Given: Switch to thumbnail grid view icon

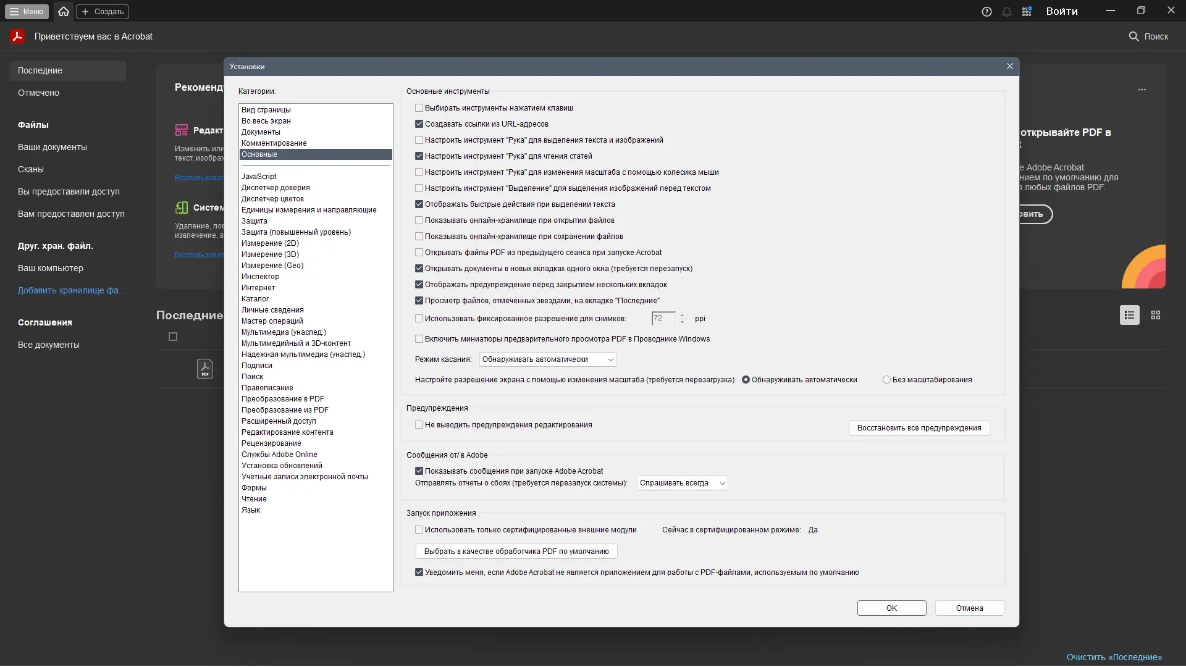Looking at the screenshot, I should coord(1156,315).
